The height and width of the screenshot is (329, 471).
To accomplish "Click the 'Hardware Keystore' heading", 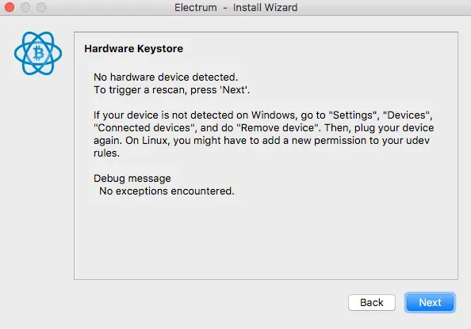I will point(134,48).
